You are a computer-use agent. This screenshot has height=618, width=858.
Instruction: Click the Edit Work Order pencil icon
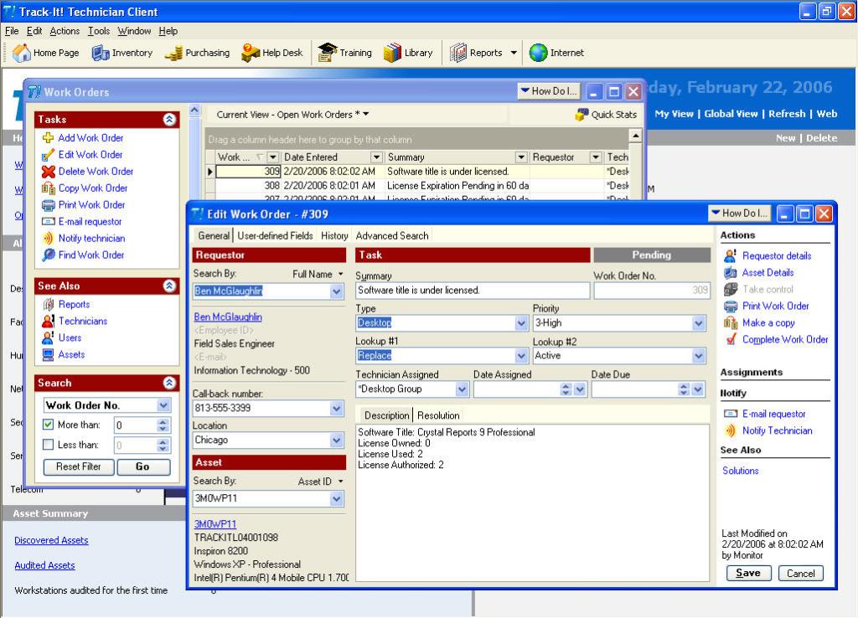(x=48, y=155)
